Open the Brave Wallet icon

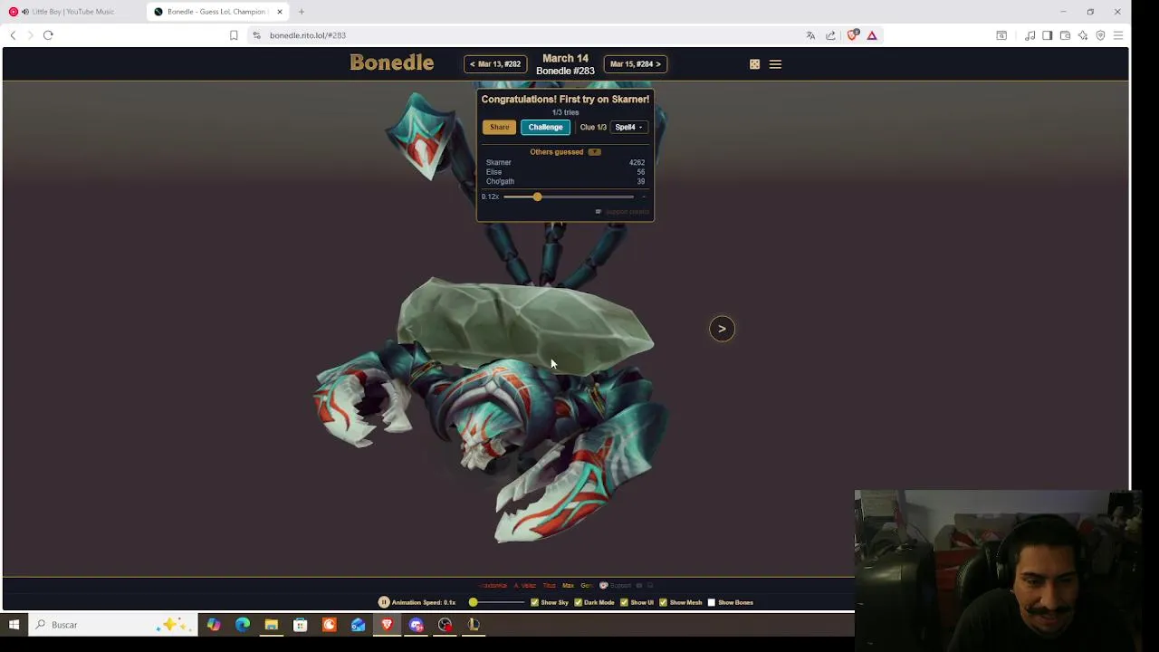pyautogui.click(x=1065, y=35)
